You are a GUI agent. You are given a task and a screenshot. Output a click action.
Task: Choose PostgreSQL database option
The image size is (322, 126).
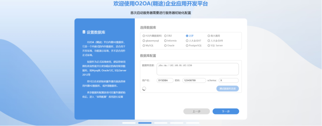pos(194,45)
